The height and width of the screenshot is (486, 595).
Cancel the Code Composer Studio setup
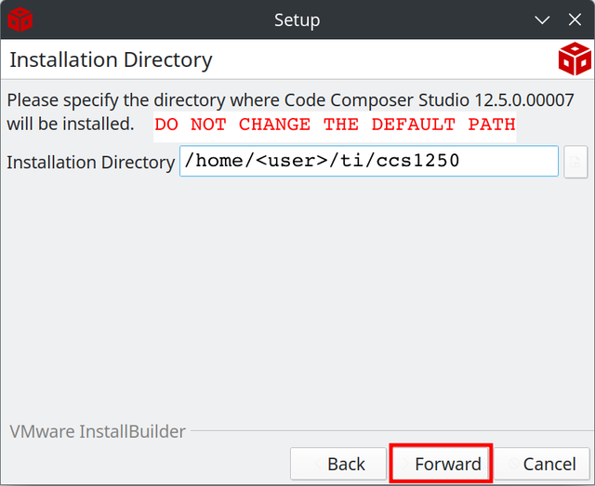pos(549,464)
